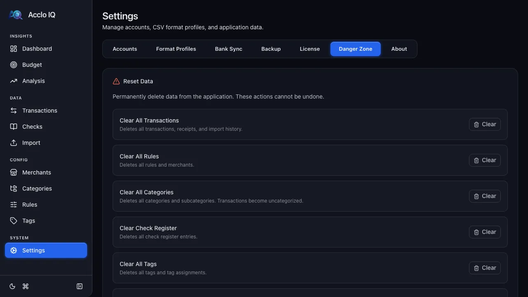This screenshot has height=297, width=528.
Task: Click the Settings page heading
Action: 120,16
